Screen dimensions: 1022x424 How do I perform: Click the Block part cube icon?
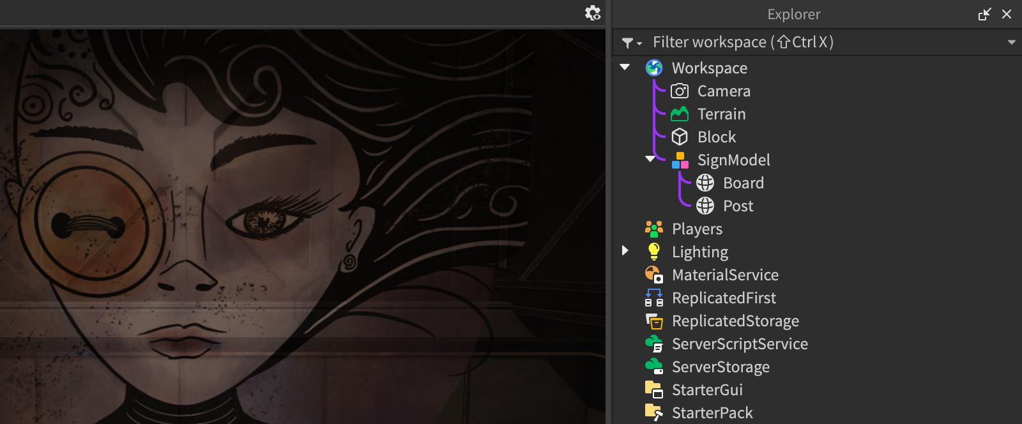(x=680, y=137)
